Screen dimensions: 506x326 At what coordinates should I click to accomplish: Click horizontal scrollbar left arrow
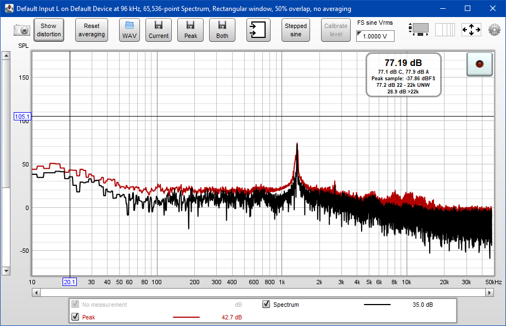36,292
